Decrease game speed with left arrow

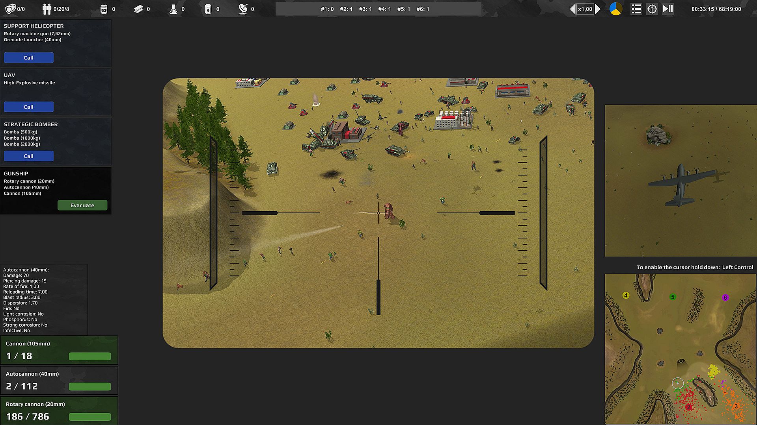572,9
